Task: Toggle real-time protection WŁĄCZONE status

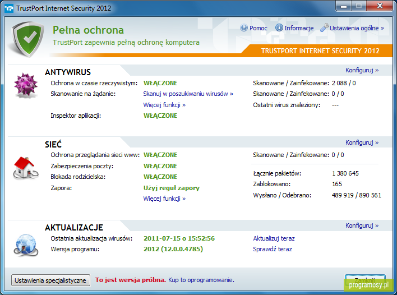Action: pos(160,83)
